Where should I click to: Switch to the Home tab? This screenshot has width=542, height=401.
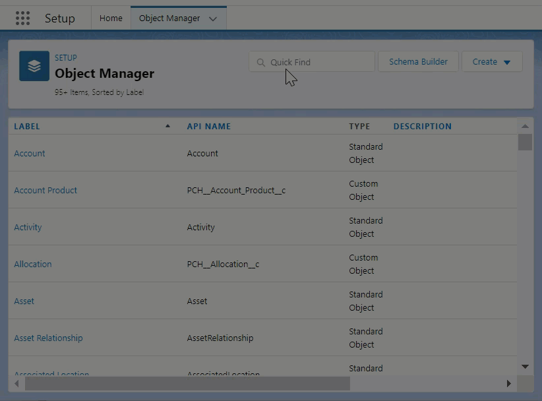tap(111, 18)
